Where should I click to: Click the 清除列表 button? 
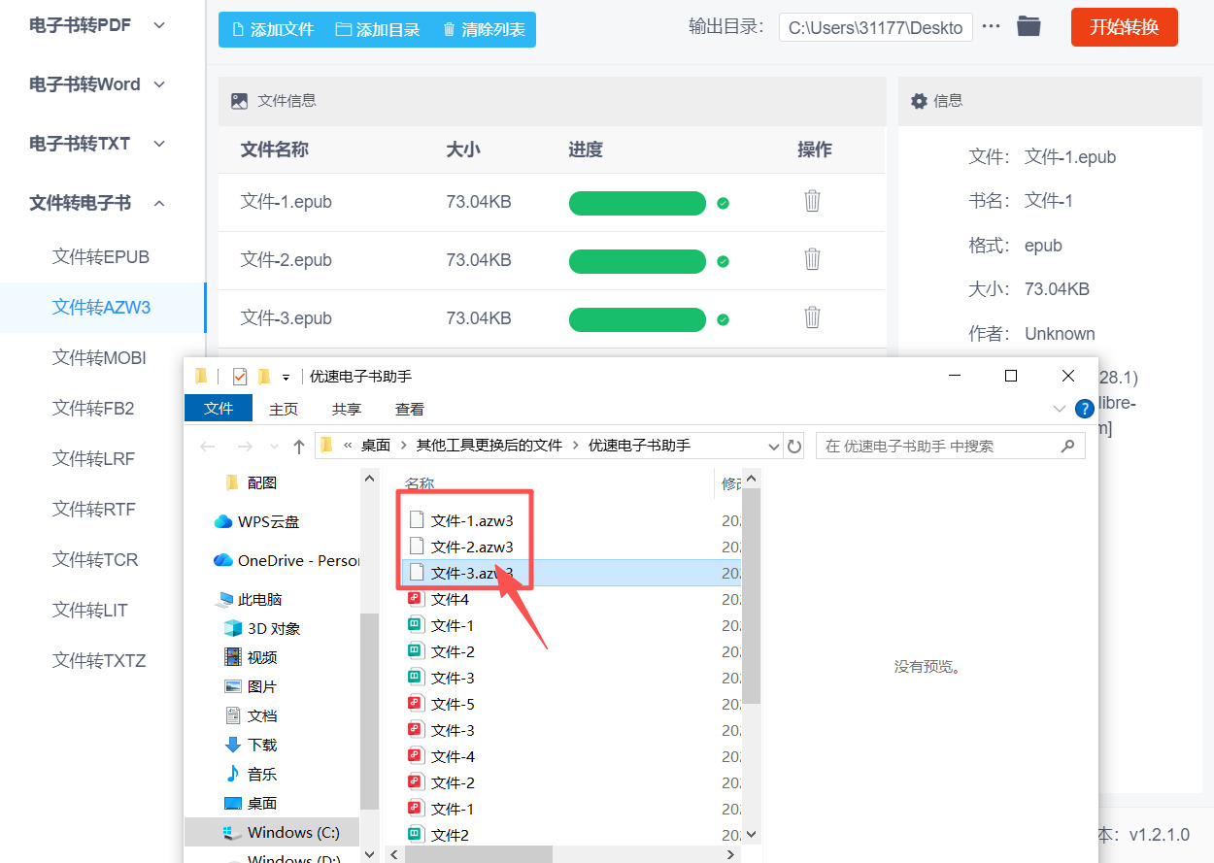coord(483,30)
